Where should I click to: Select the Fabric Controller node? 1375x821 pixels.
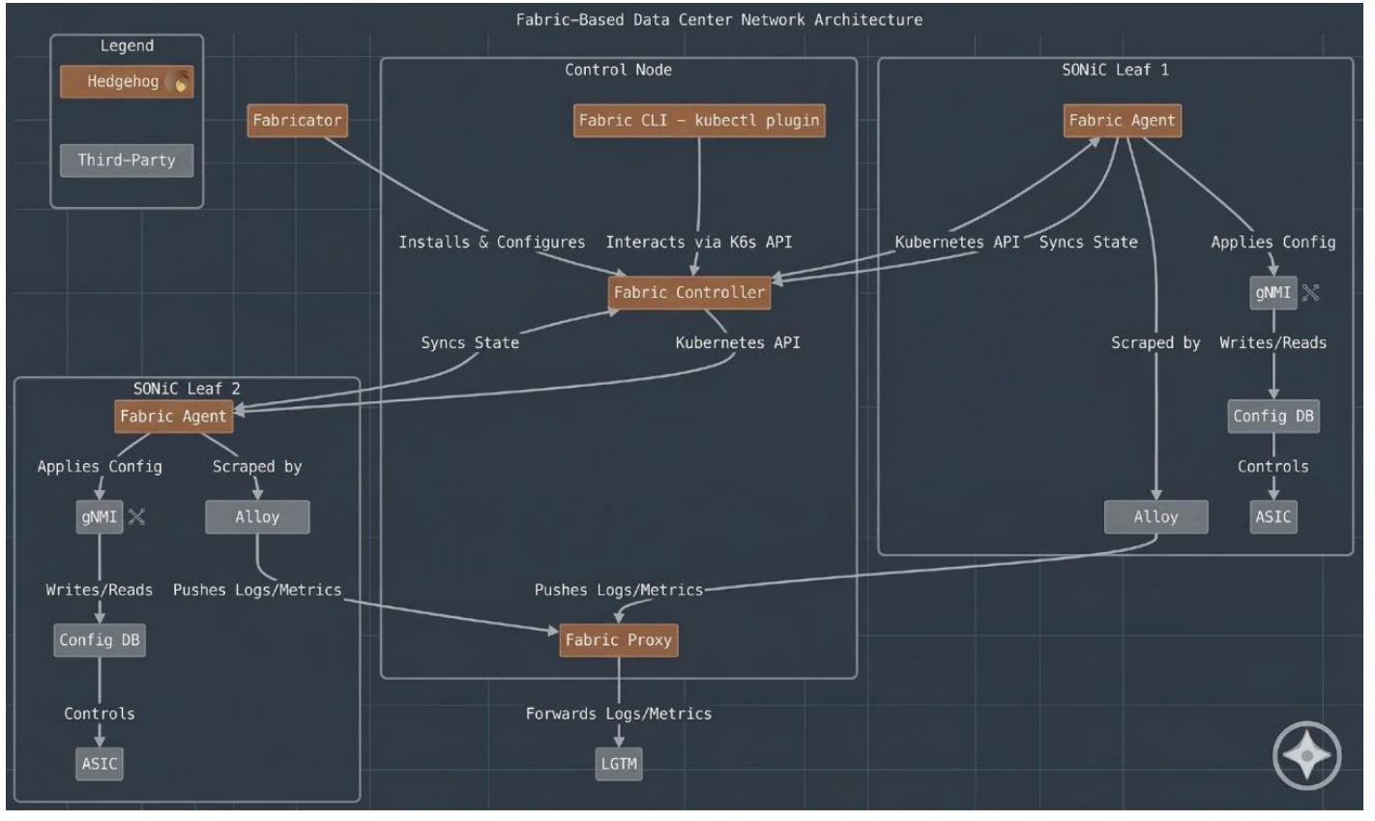(x=689, y=292)
